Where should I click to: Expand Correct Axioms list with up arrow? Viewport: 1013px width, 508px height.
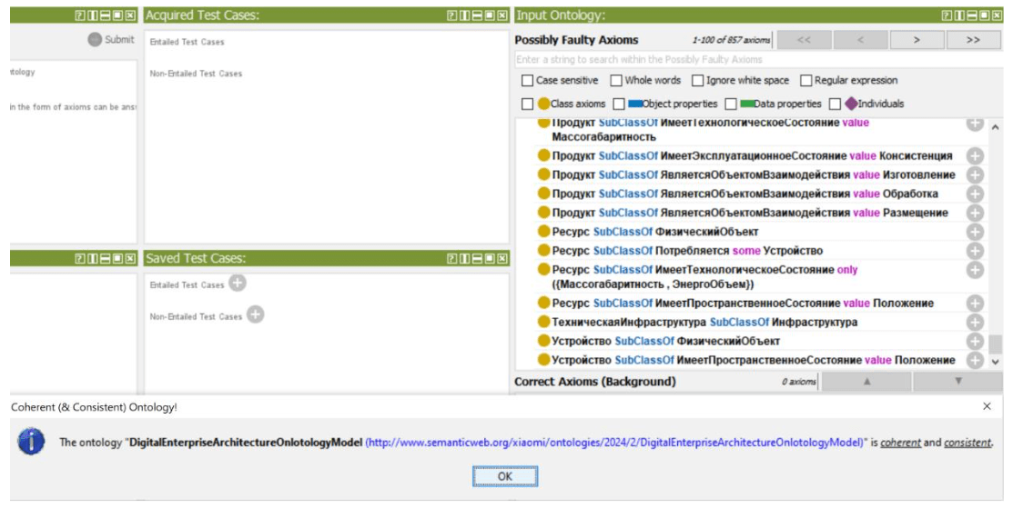[x=866, y=382]
